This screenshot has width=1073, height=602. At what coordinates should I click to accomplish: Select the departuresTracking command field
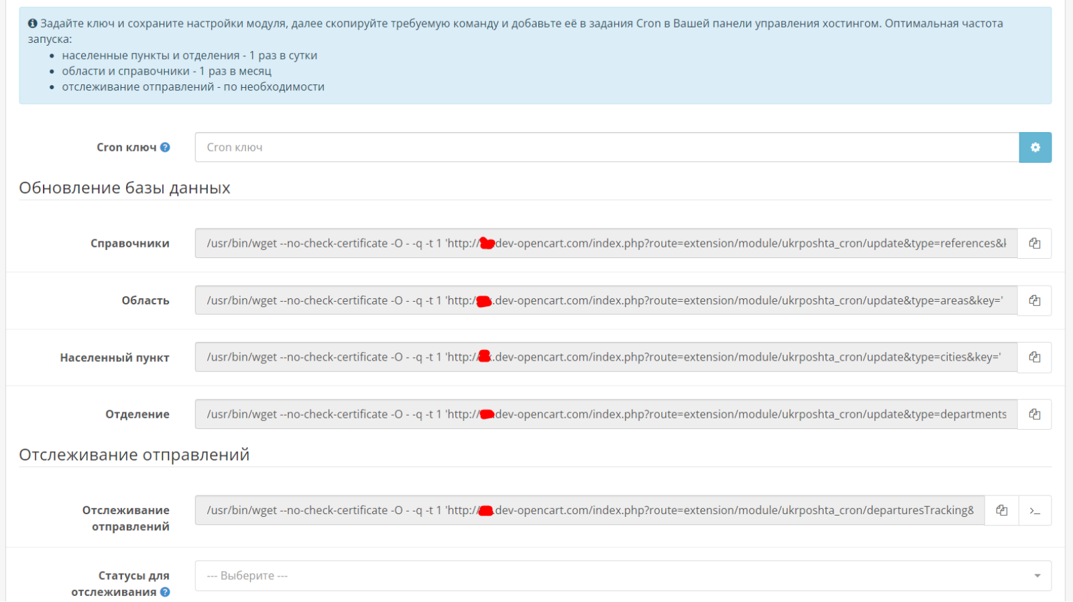tap(590, 510)
